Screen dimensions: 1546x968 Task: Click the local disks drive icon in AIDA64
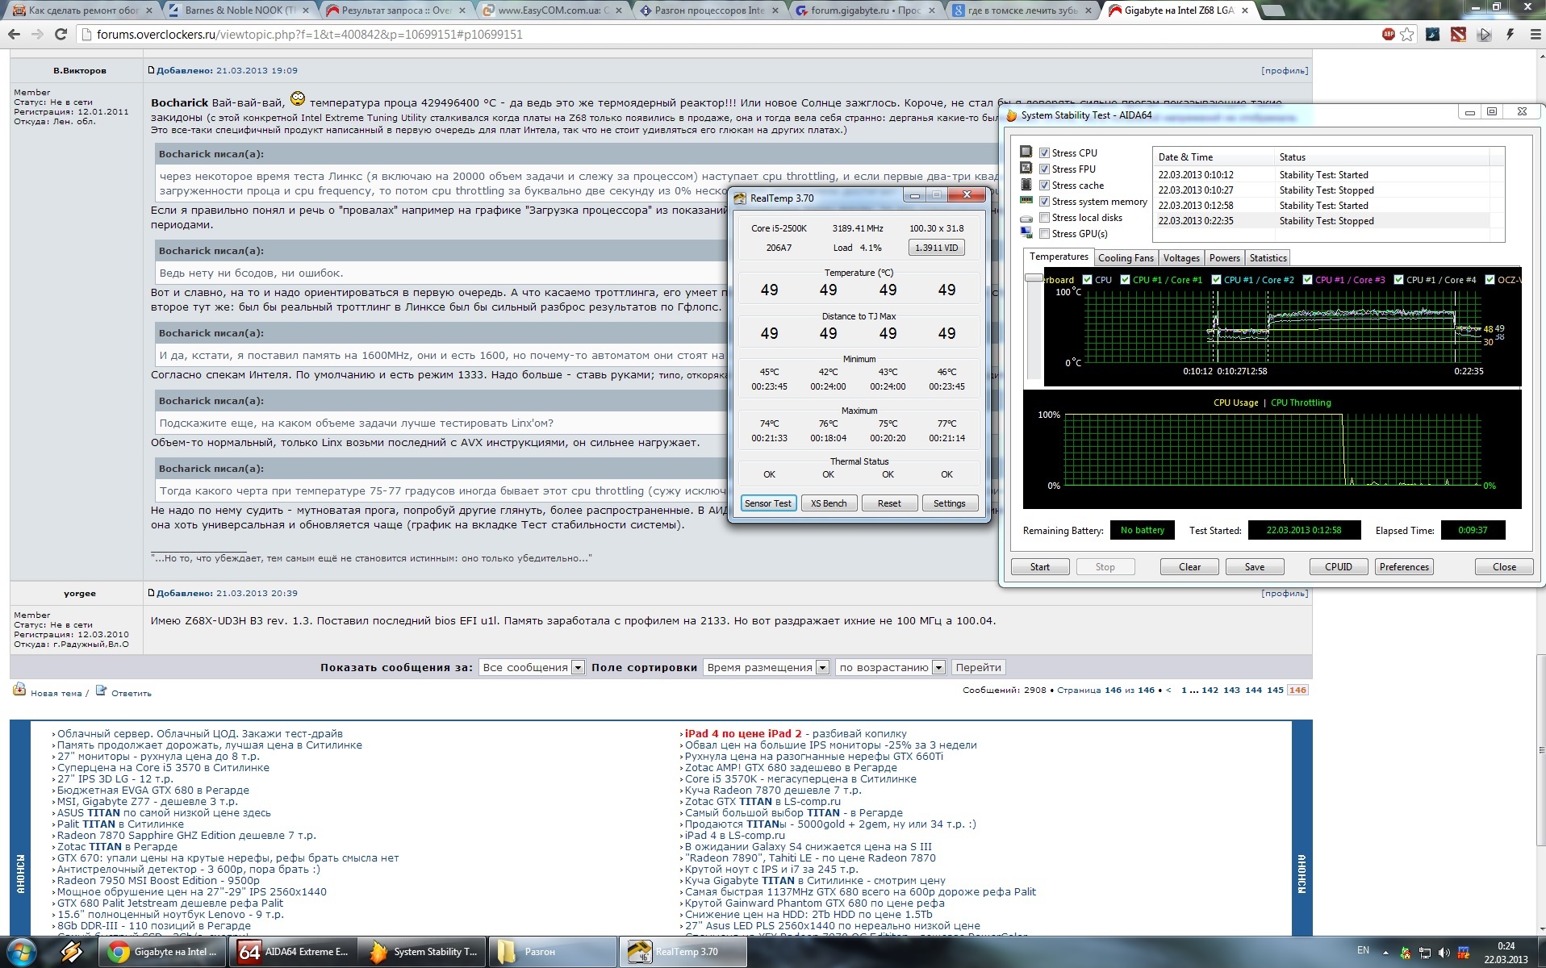1026,218
